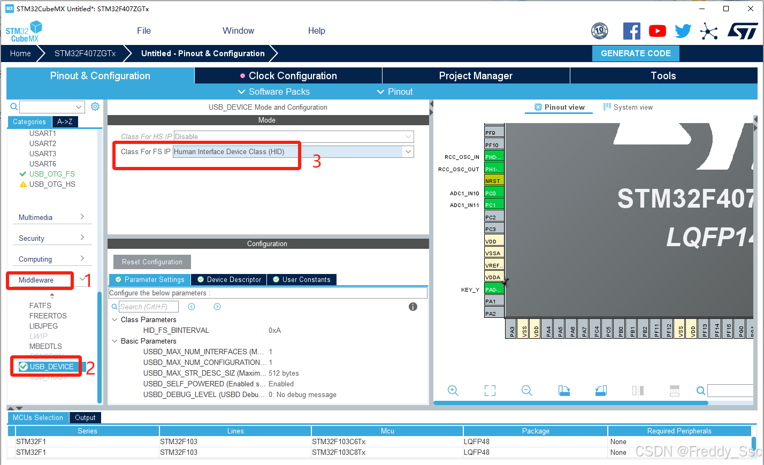764x465 pixels.
Task: Go to next parameter search result
Action: click(217, 307)
